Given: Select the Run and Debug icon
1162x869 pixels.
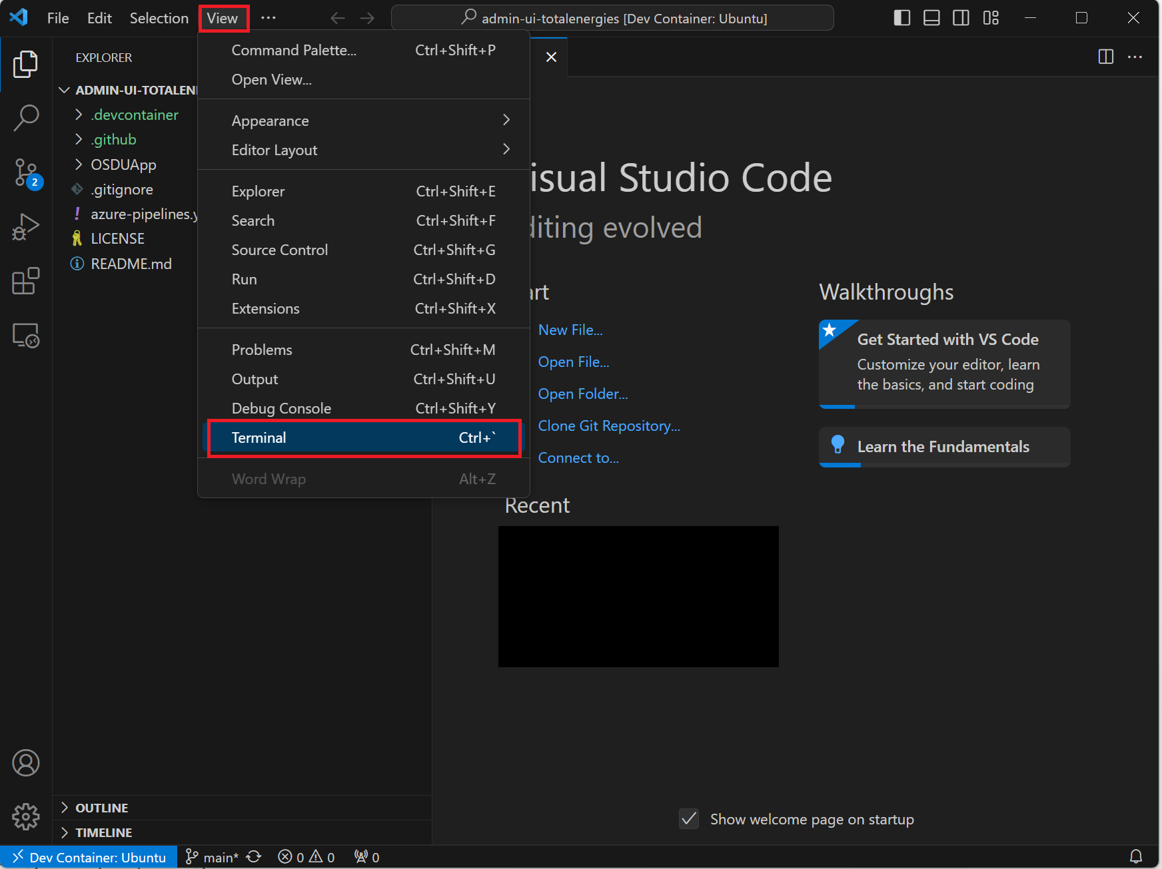Looking at the screenshot, I should (25, 226).
